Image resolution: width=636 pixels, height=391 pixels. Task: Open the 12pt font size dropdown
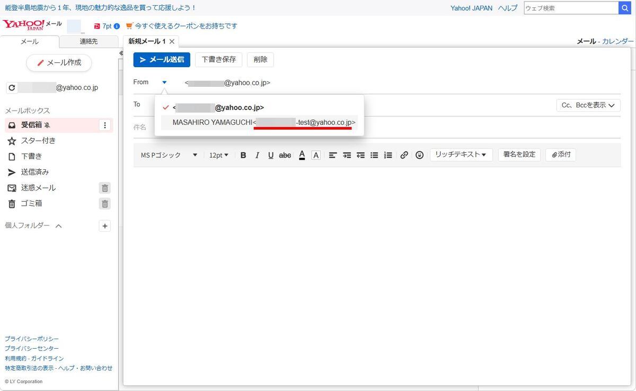(x=219, y=155)
